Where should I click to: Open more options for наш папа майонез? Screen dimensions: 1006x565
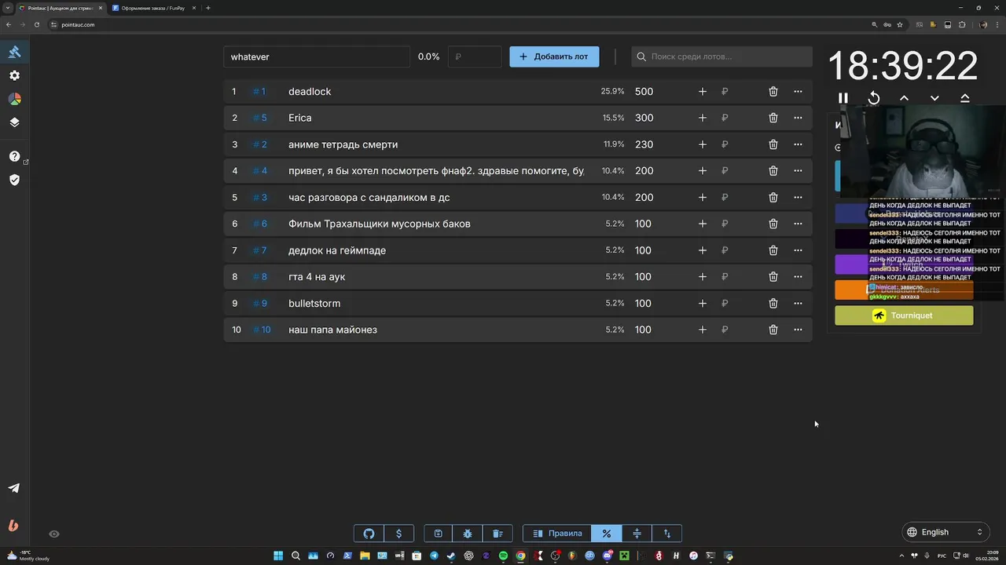(x=798, y=330)
